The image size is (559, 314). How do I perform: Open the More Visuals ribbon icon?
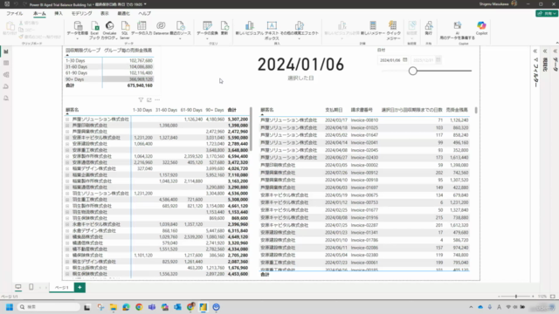(x=299, y=25)
